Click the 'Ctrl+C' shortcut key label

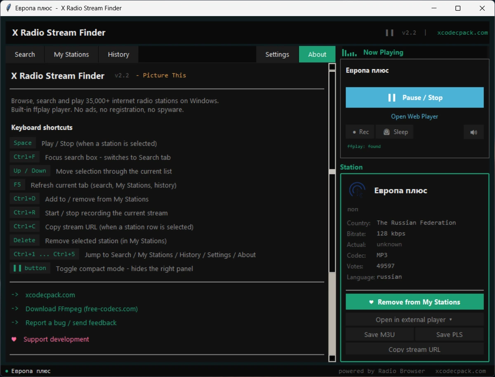pyautogui.click(x=24, y=226)
